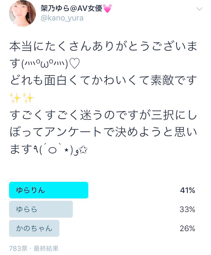
Task: Click the outlined heart after the kaomoji
Action: coord(75,63)
